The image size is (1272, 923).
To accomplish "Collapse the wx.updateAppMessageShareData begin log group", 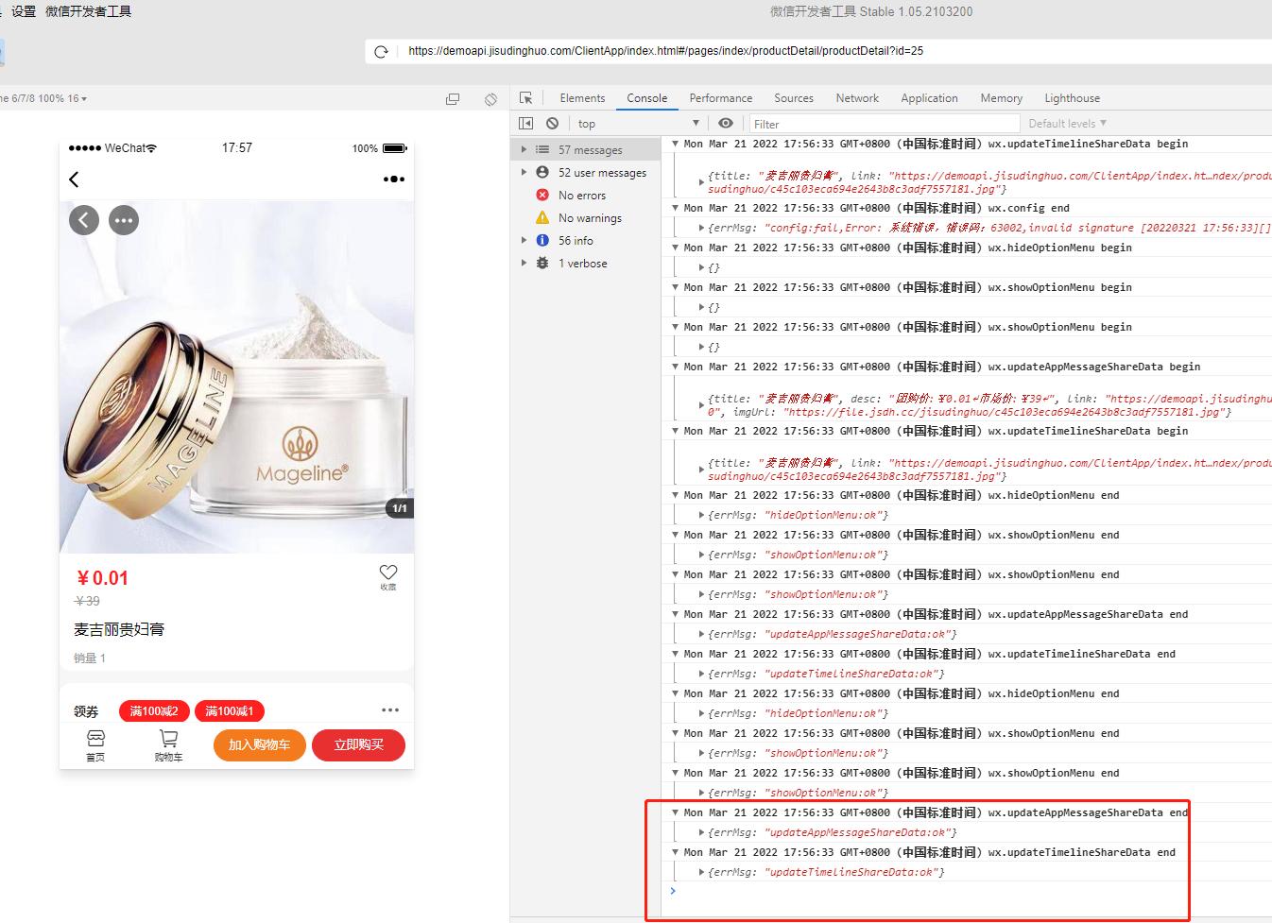I will 675,367.
